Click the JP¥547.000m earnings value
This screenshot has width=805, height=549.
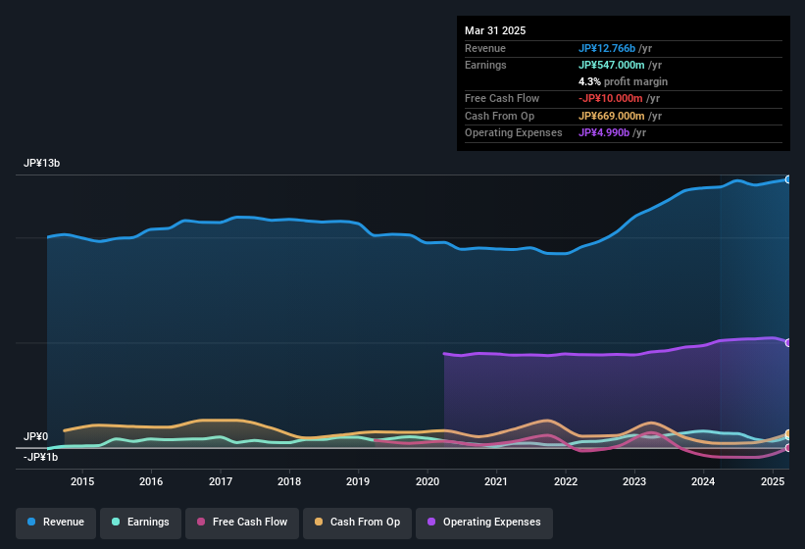click(x=612, y=65)
